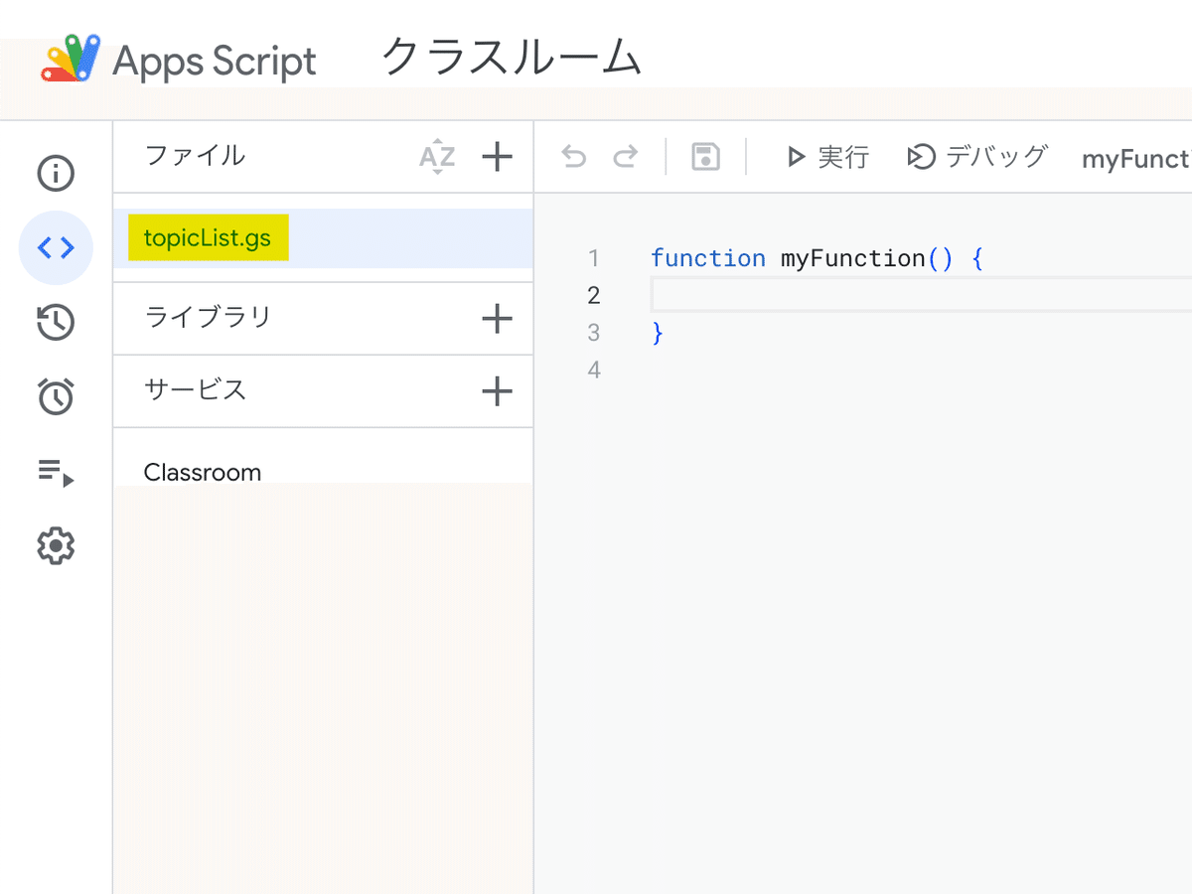This screenshot has width=1192, height=894.
Task: Click the サービス section label
Action: (x=195, y=389)
